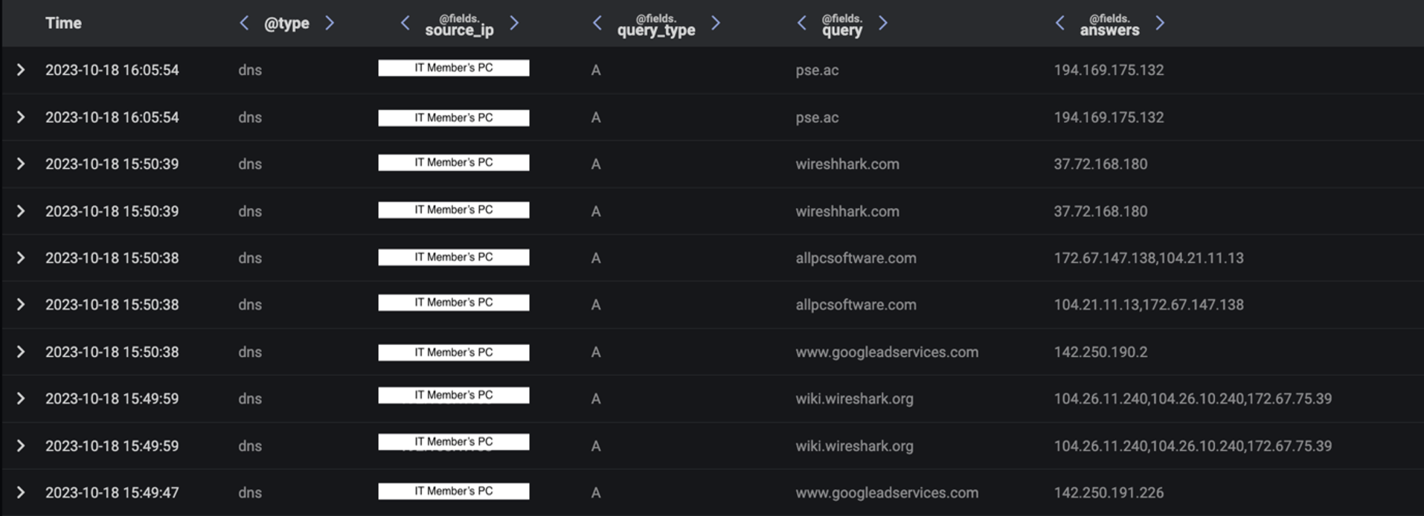1424x516 pixels.
Task: Click timestamp 2023-10-18 15:49:47
Action: (x=112, y=492)
